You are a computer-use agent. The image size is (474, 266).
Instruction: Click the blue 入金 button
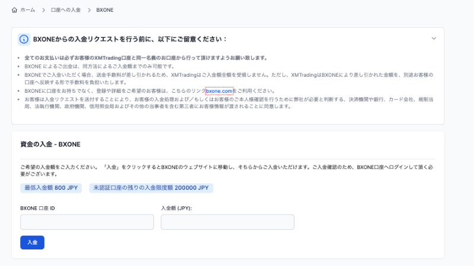tap(33, 242)
